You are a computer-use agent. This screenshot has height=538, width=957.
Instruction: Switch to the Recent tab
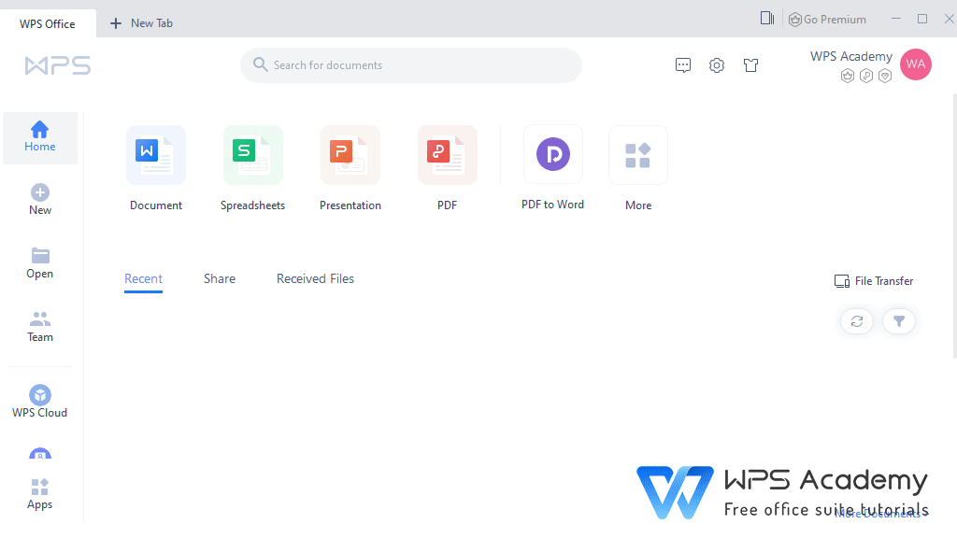pyautogui.click(x=143, y=278)
